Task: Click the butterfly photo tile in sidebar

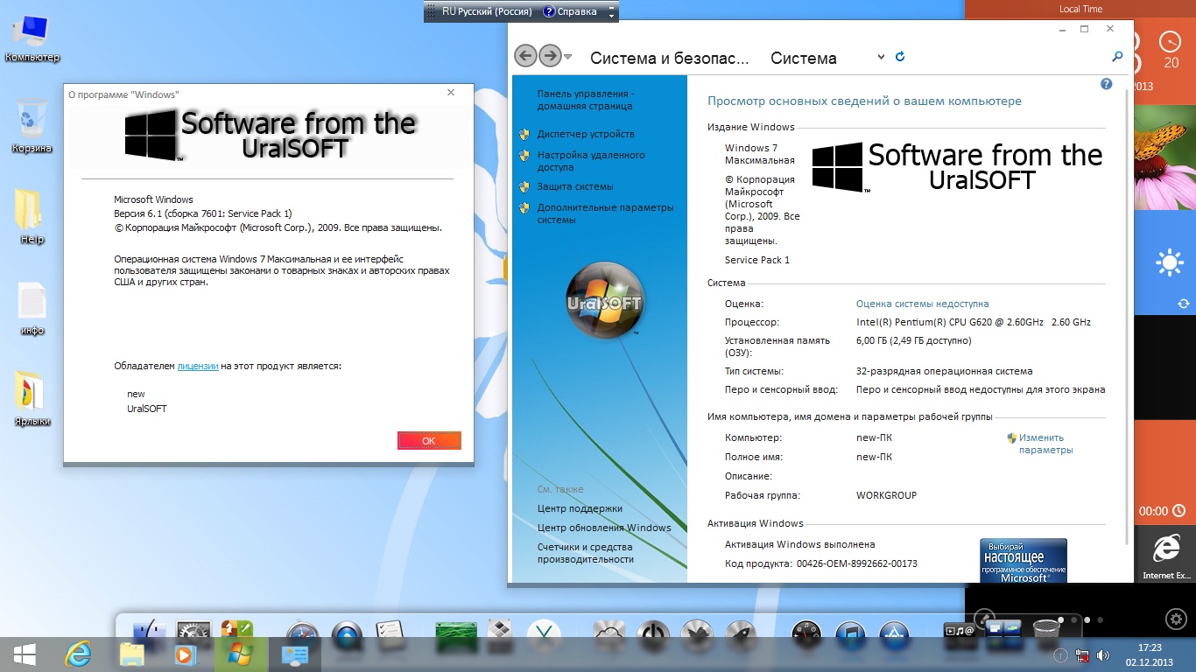Action: (x=1167, y=156)
